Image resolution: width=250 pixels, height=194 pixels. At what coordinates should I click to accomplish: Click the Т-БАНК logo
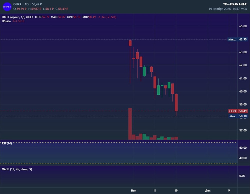(x=235, y=4)
